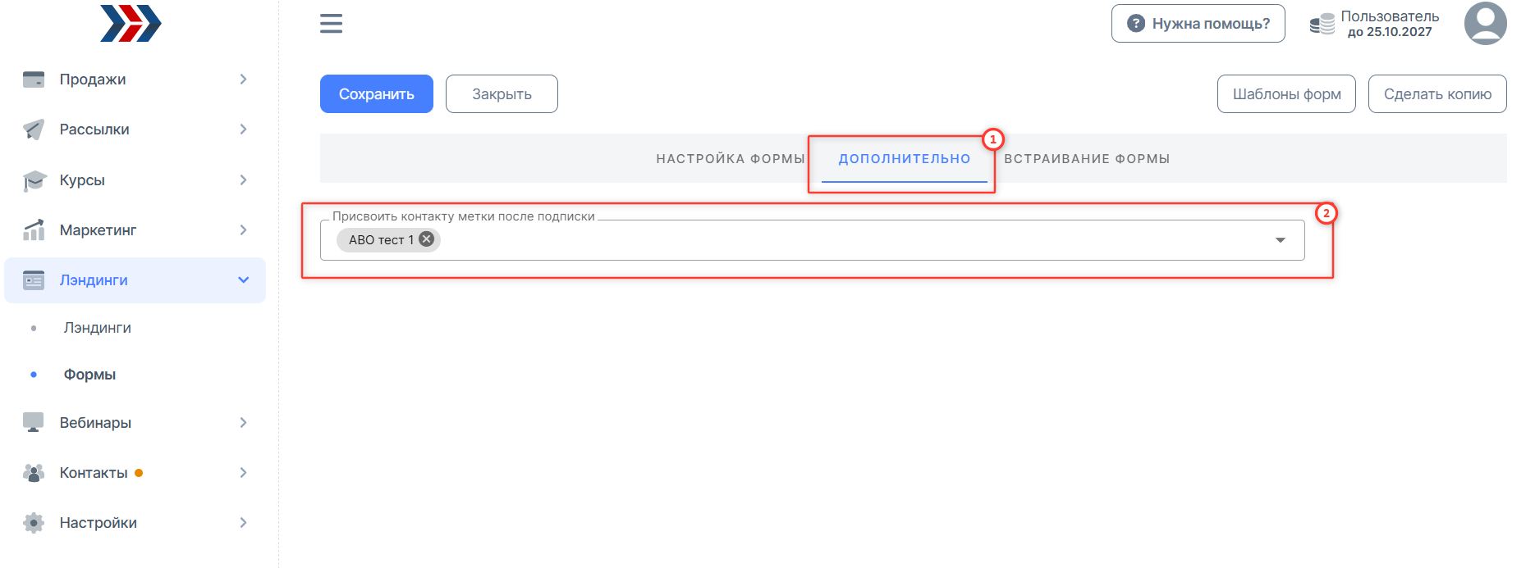
Task: Expand the Маркетинг menu chevron
Action: pos(243,230)
